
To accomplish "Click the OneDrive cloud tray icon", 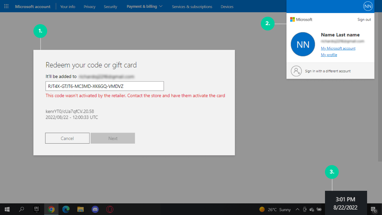I will 312,209.
